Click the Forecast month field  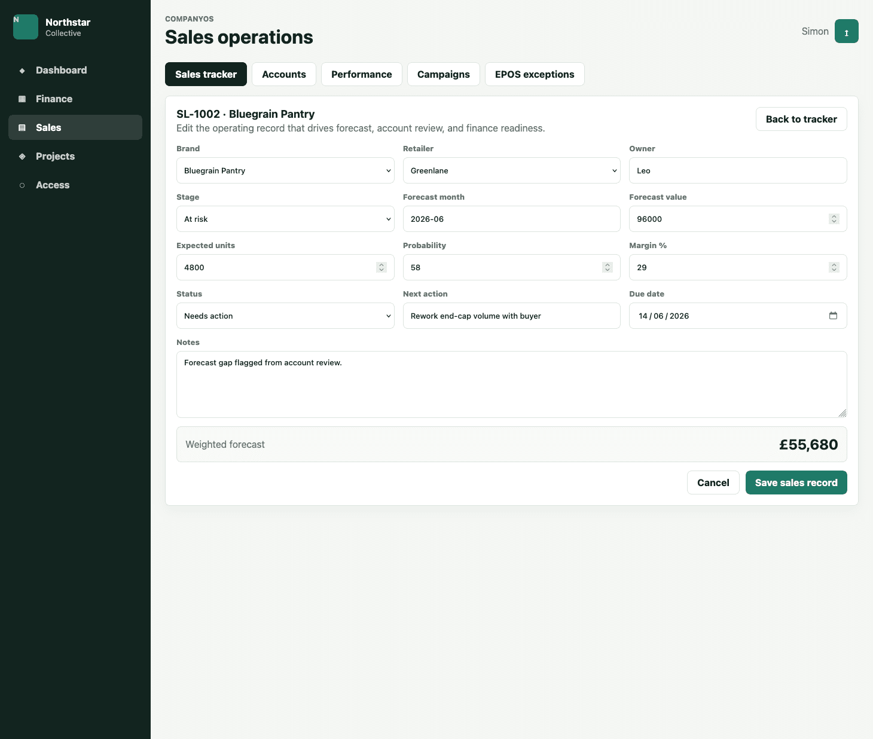pyautogui.click(x=512, y=219)
